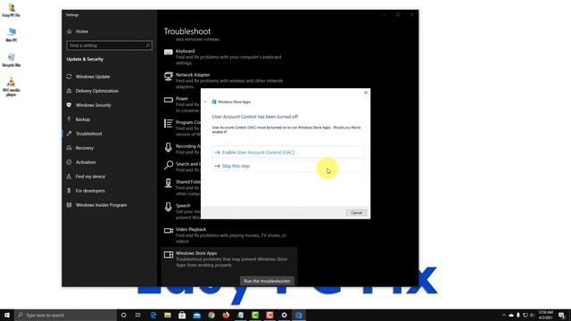Click the Keyboard troubleshooter icon

click(169, 52)
